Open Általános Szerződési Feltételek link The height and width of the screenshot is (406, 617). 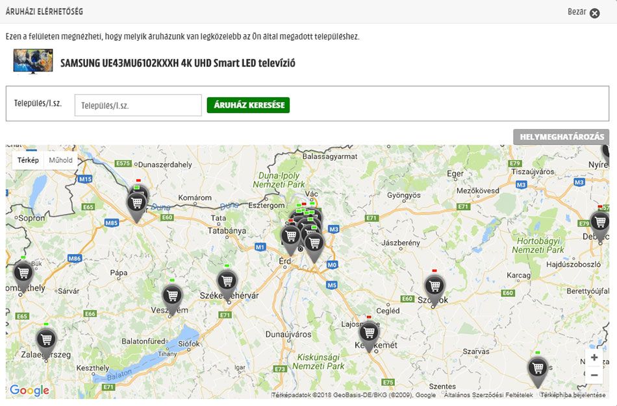point(488,395)
